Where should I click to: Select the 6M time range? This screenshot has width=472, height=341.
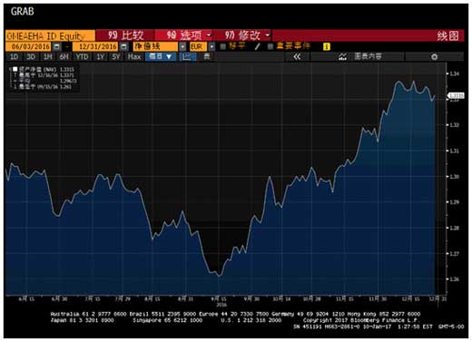coord(64,56)
